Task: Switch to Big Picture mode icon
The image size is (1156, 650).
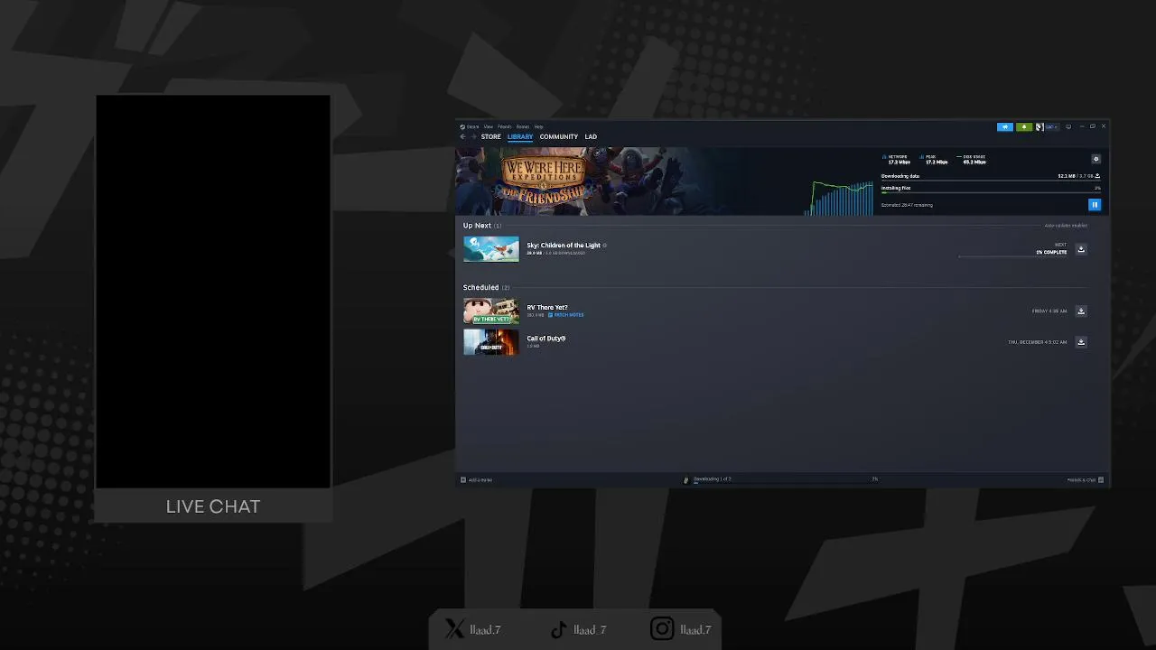Action: click(1068, 126)
